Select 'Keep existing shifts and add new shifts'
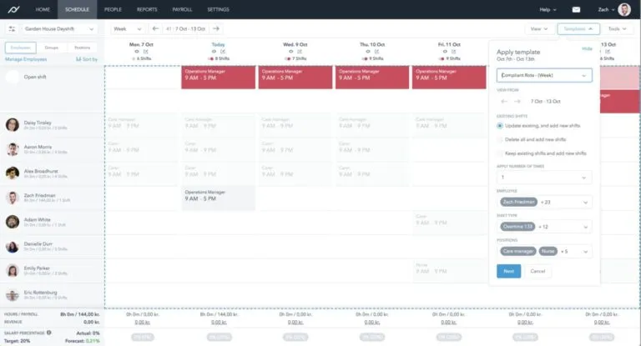The width and height of the screenshot is (641, 346). [x=499, y=153]
